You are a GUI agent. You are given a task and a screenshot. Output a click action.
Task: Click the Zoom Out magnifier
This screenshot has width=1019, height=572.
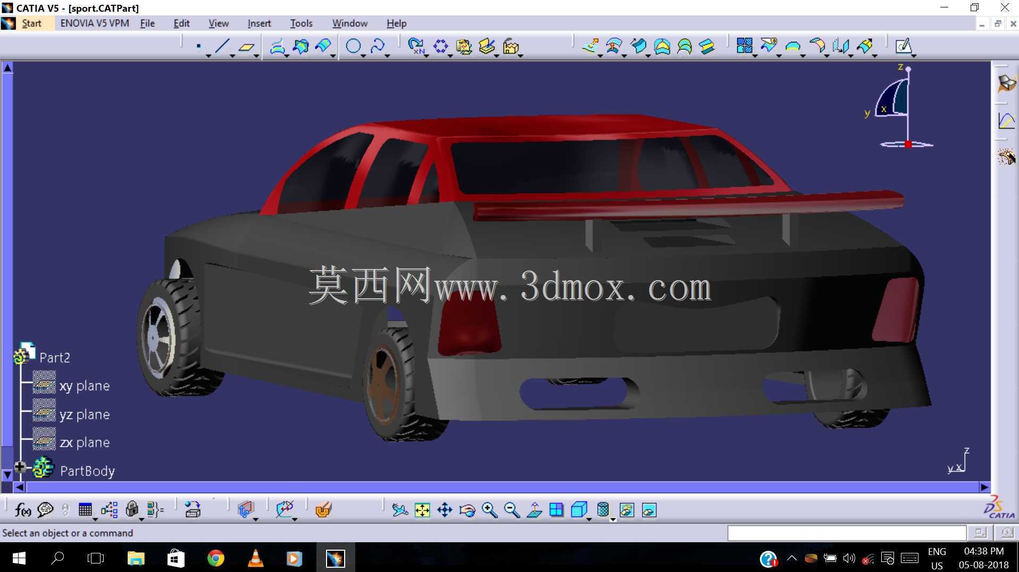(x=512, y=510)
